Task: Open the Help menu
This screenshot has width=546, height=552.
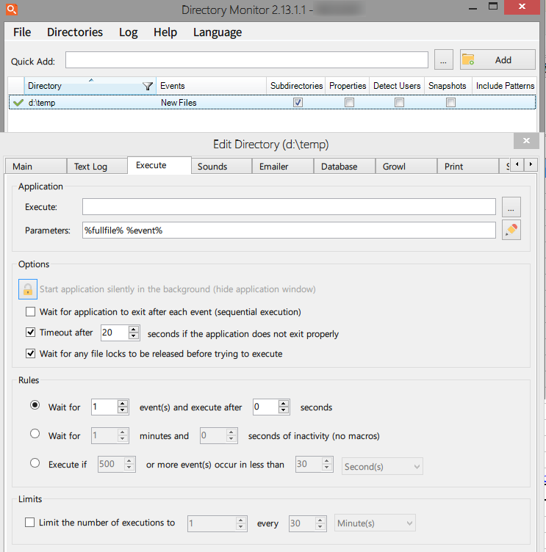Action: coord(165,32)
